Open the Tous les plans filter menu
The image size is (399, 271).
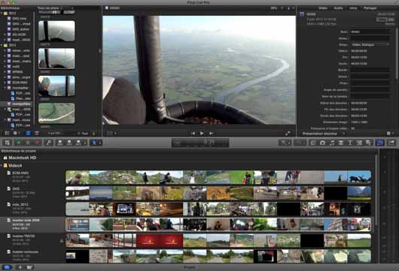coord(50,8)
